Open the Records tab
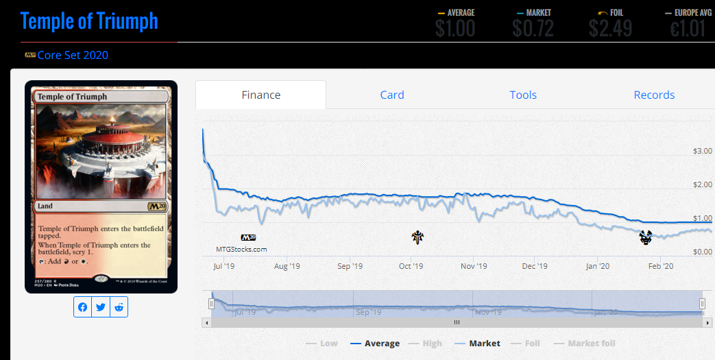 coord(654,95)
